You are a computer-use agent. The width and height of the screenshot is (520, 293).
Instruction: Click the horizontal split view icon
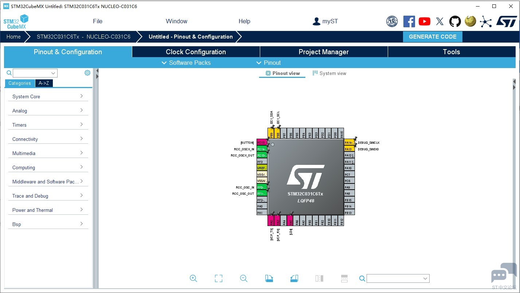[344, 278]
